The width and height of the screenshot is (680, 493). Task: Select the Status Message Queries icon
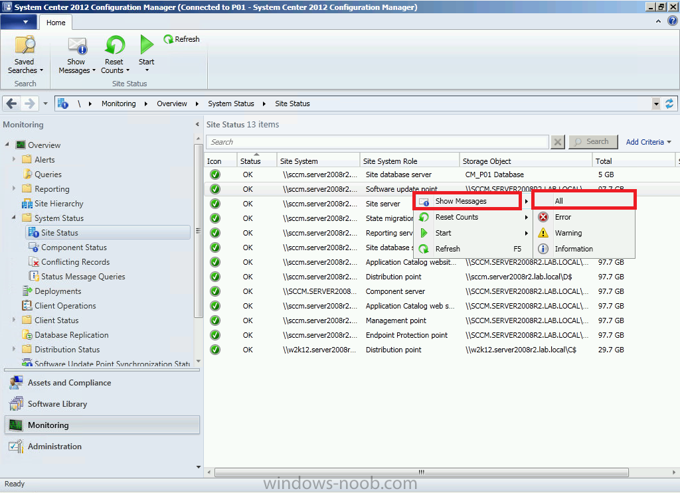33,277
